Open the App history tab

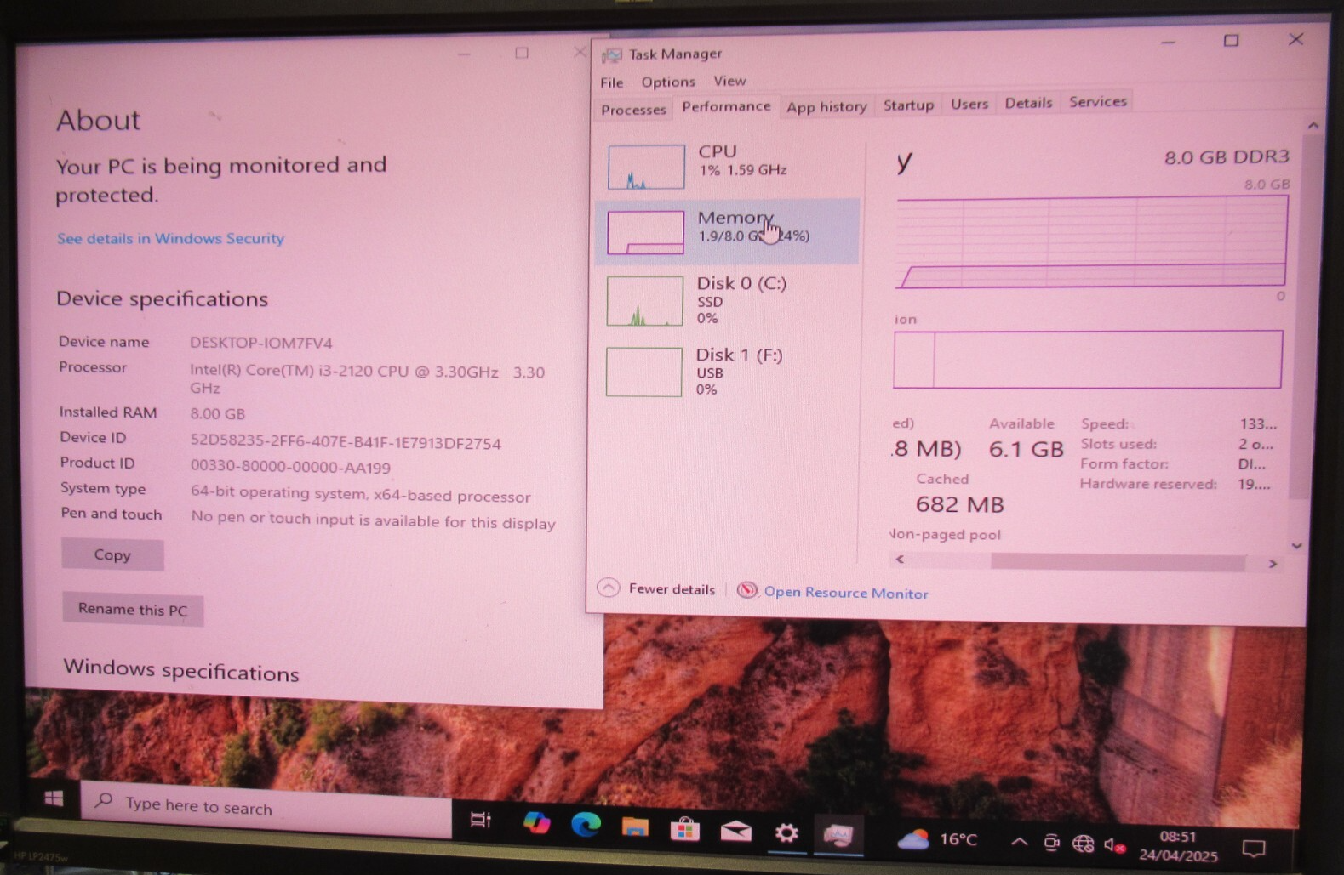click(x=826, y=107)
